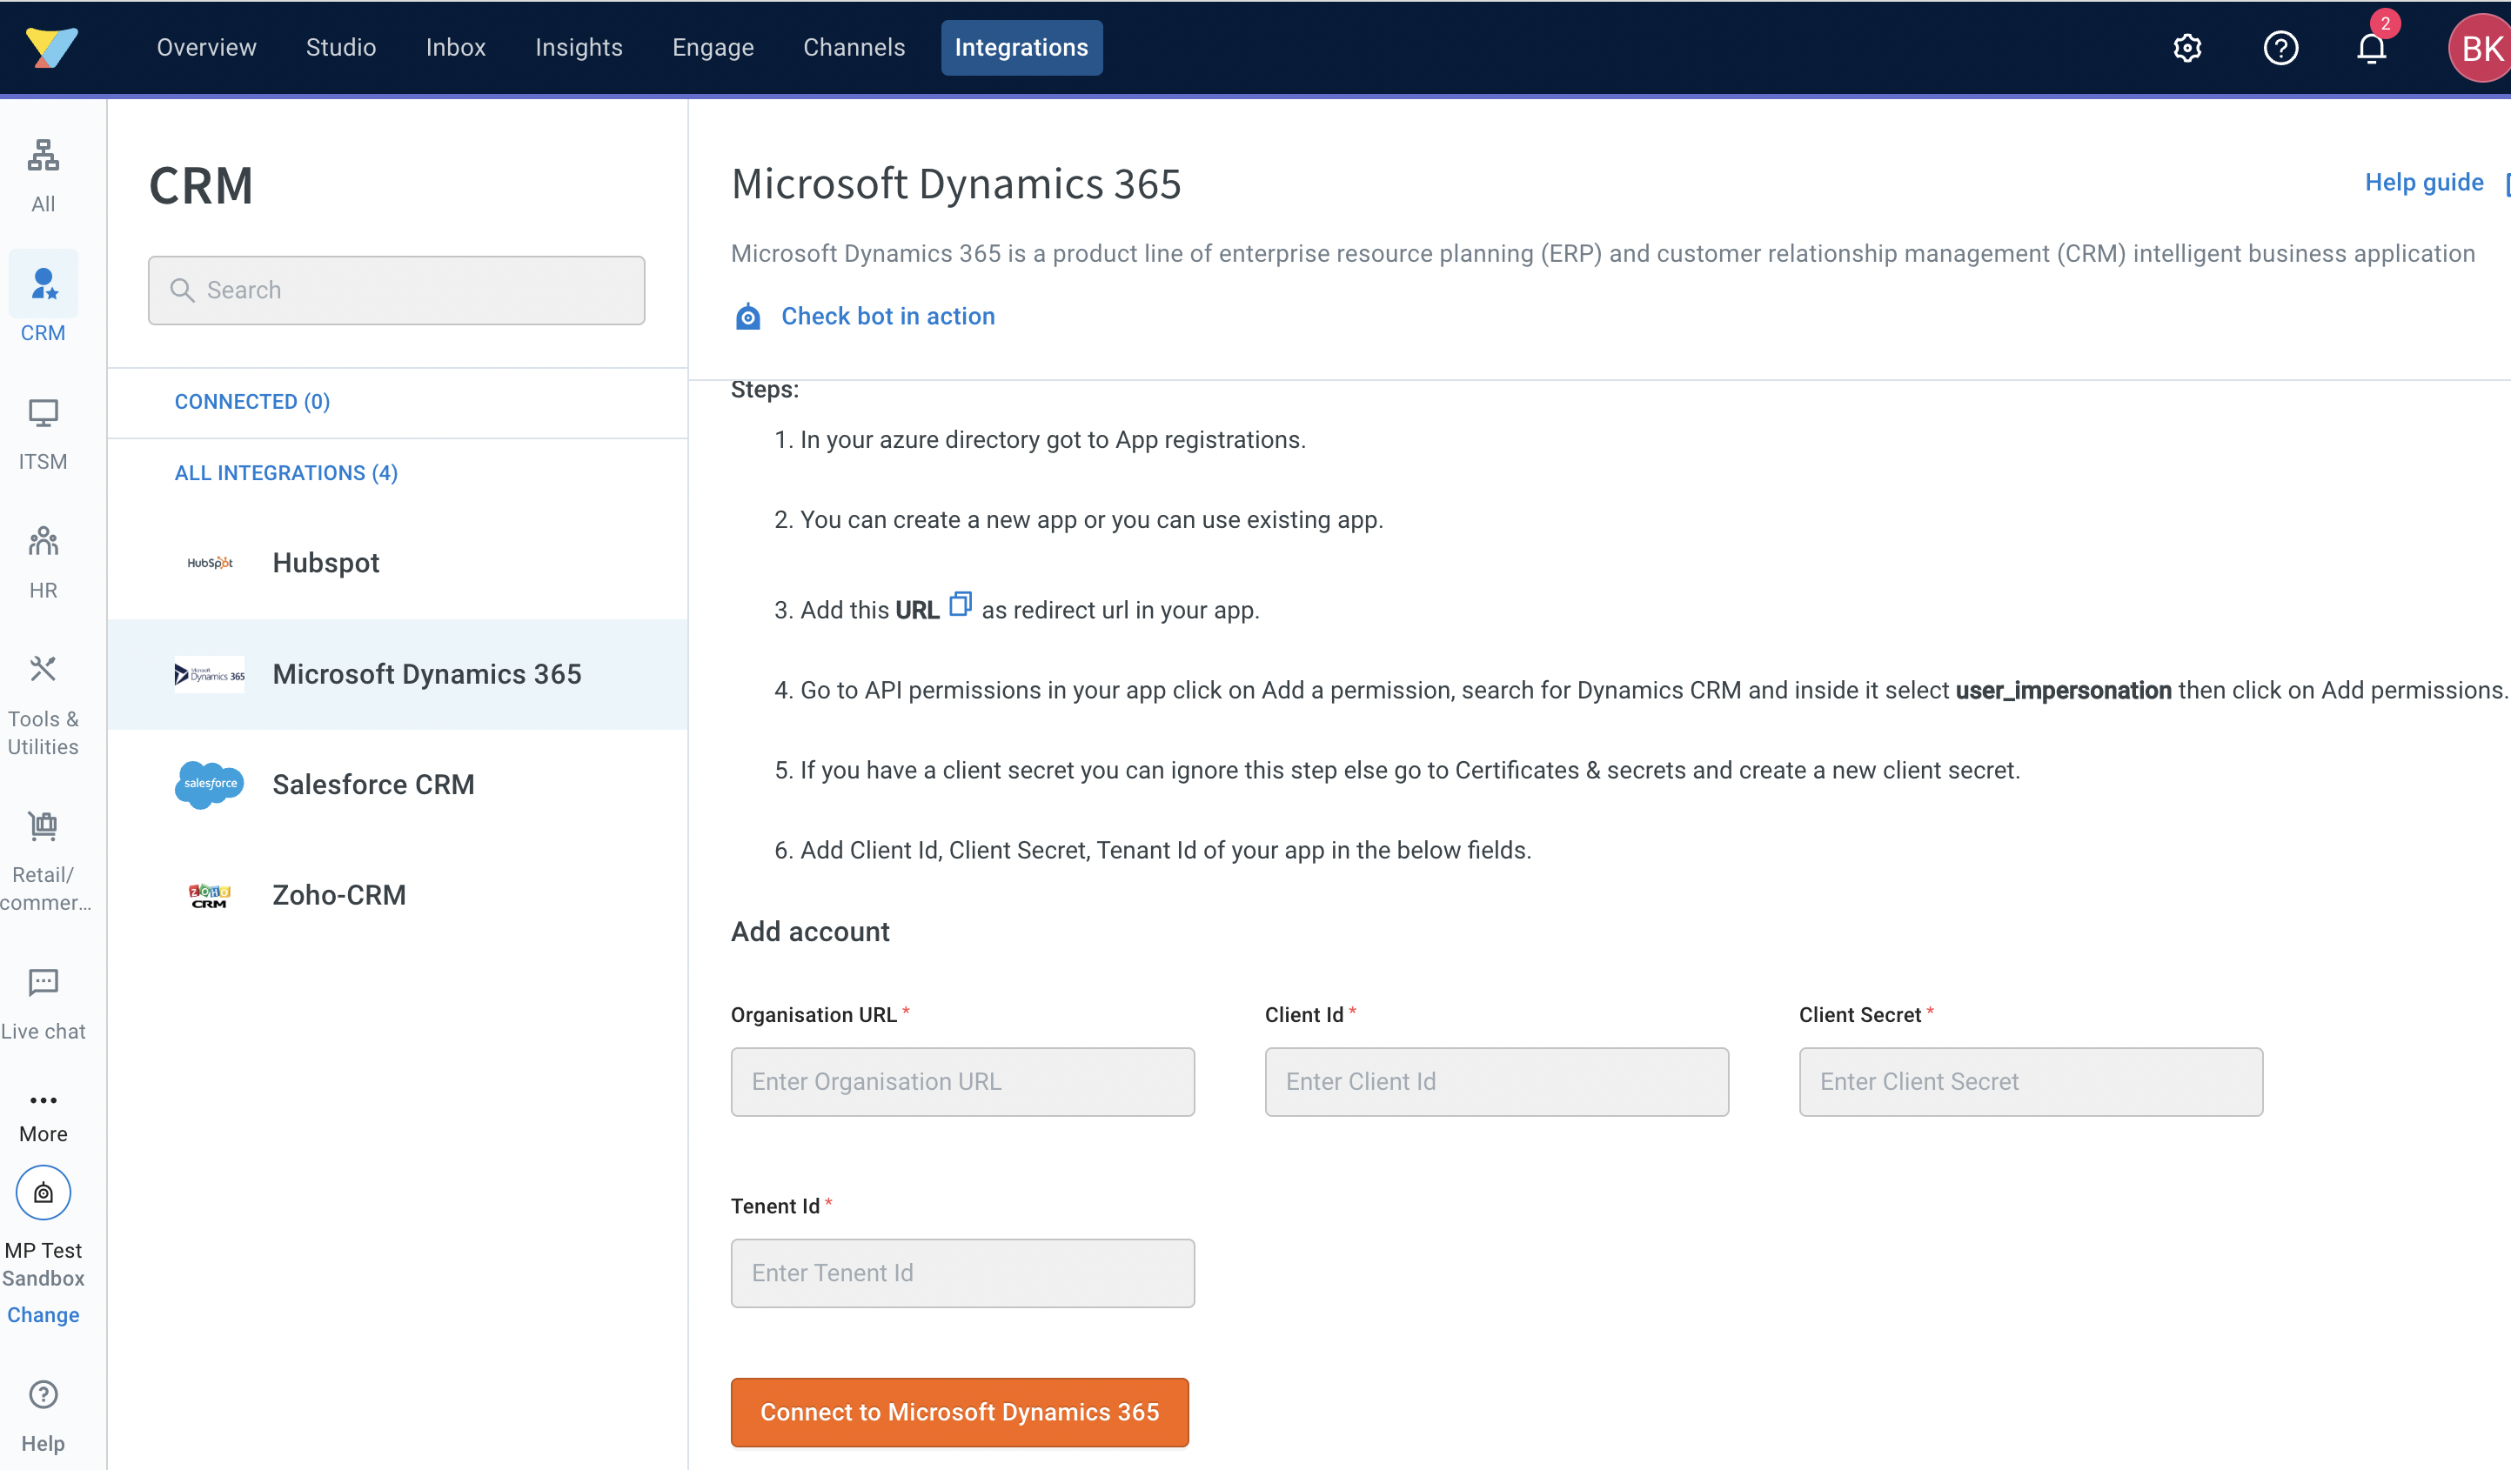The height and width of the screenshot is (1470, 2511).
Task: Click the Salesforce cloud logo icon
Action: coord(209,785)
